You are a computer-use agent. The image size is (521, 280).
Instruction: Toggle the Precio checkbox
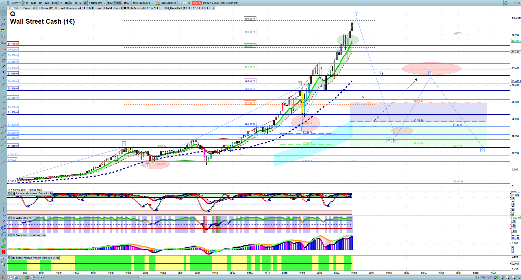21,8
